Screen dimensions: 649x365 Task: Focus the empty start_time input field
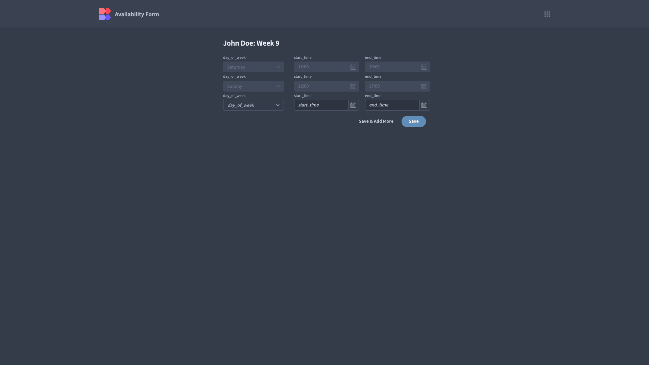point(321,105)
